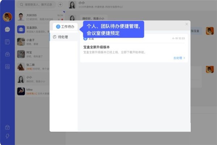Click the blue 工作待办 tab icon
The height and width of the screenshot is (145, 217).
point(58,26)
